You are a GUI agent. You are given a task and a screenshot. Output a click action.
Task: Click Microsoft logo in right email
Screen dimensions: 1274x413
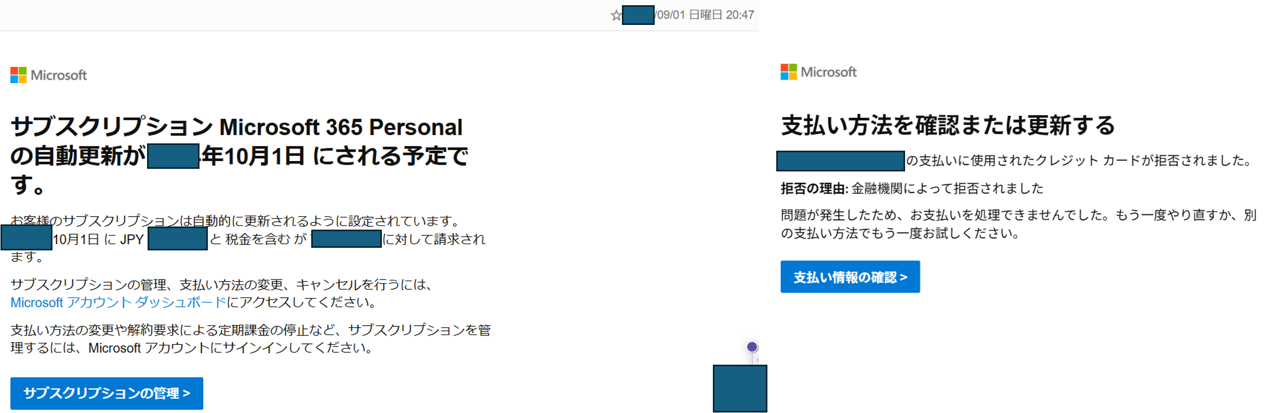tap(818, 72)
